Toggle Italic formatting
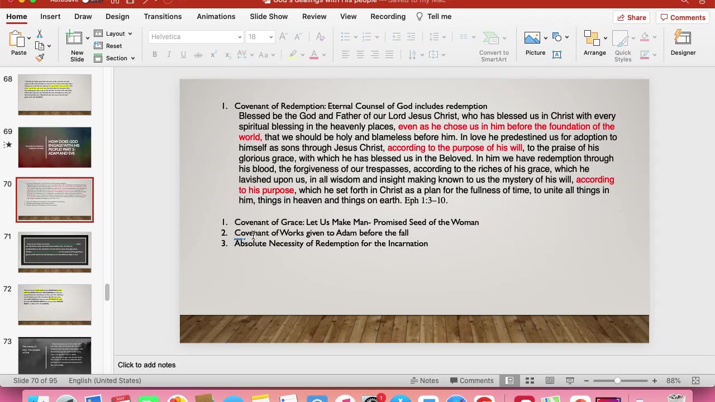 pos(169,55)
